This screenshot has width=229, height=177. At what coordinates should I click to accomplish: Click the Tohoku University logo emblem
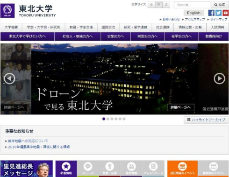7,11
